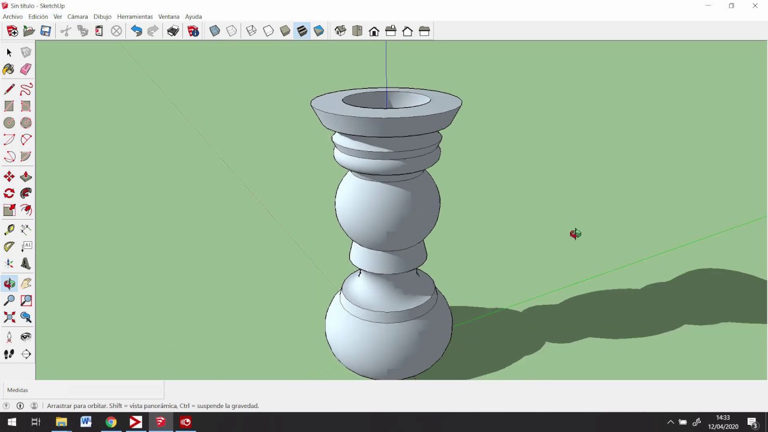Switch to Monochrome face style
Viewport: 768px width, 432px height.
point(319,31)
